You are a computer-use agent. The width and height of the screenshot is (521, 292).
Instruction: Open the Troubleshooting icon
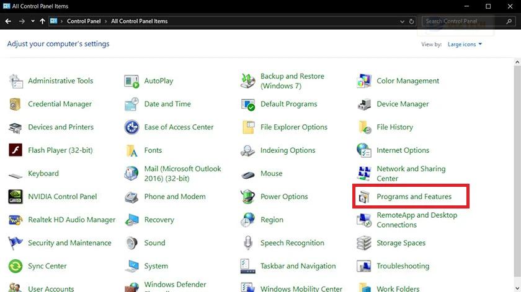pyautogui.click(x=364, y=266)
